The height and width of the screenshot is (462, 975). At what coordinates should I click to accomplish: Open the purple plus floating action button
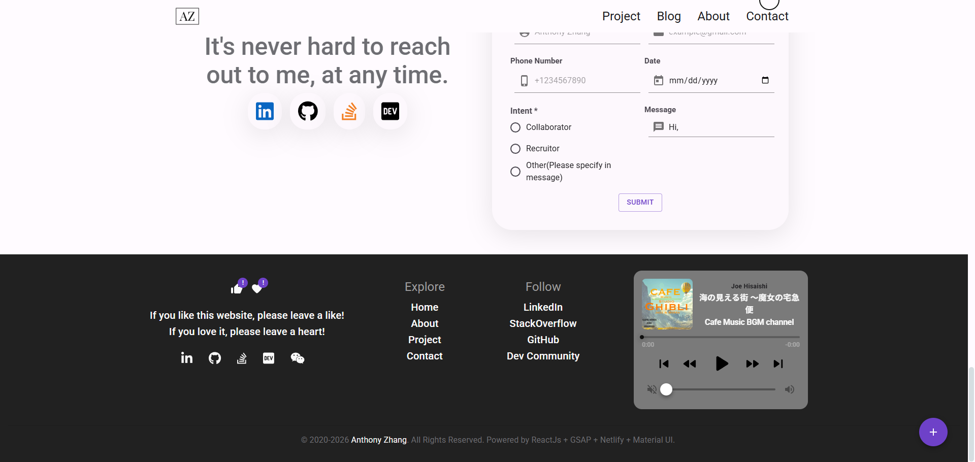coord(933,432)
